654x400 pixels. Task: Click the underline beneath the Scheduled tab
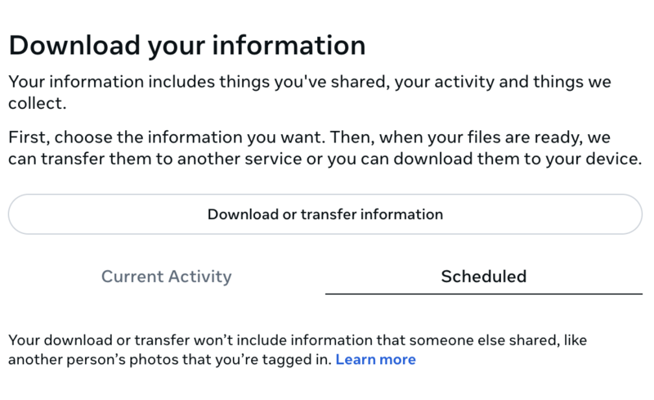pos(483,293)
